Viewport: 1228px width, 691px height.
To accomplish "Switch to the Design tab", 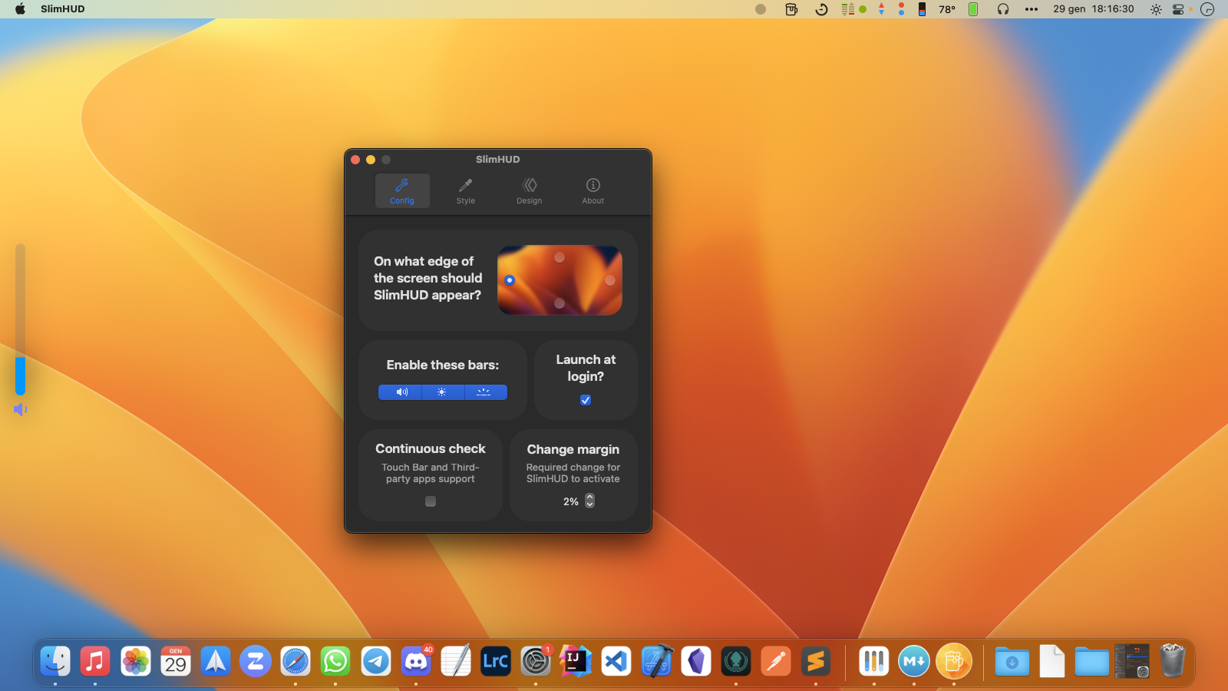I will point(530,190).
